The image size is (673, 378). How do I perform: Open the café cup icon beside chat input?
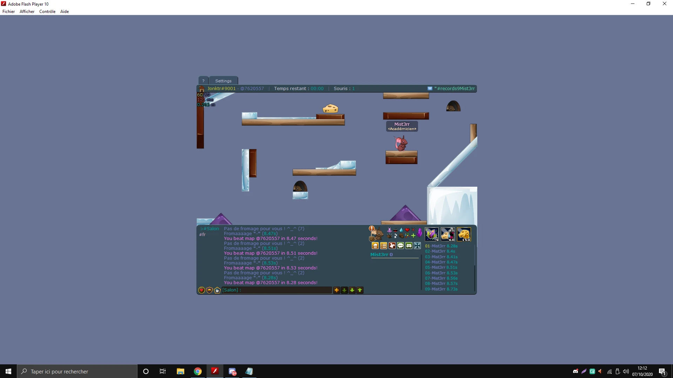(x=217, y=290)
